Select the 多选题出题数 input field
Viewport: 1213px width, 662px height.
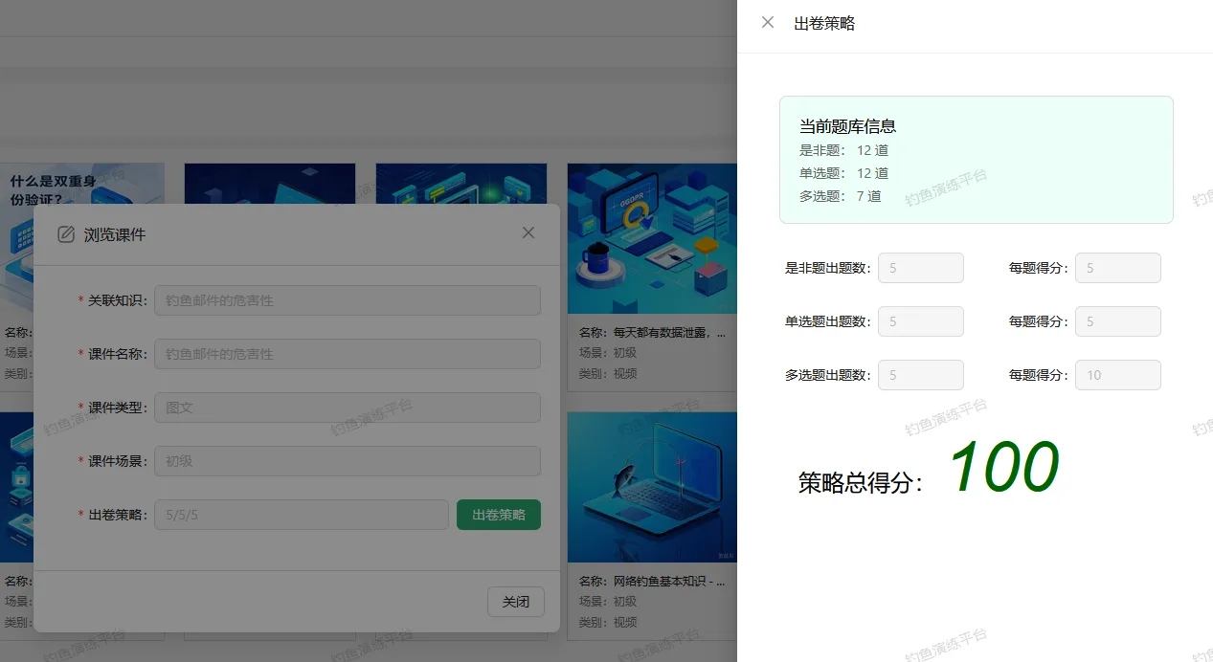[x=920, y=375]
